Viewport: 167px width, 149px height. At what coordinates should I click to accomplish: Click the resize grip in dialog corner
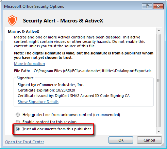pos(162,144)
